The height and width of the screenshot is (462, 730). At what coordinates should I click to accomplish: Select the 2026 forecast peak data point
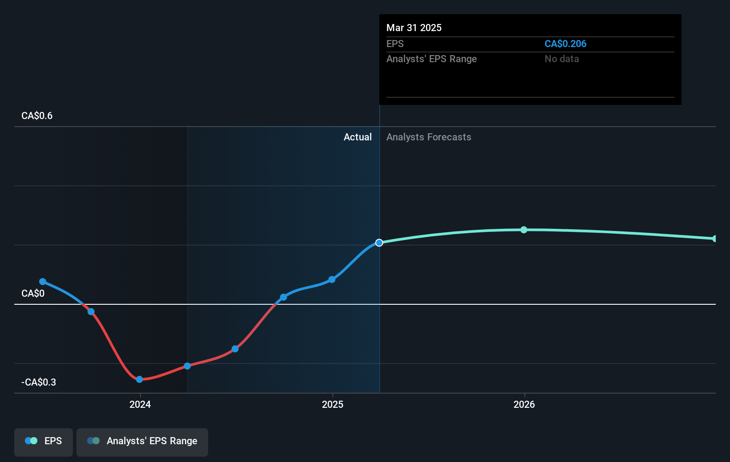tap(524, 230)
